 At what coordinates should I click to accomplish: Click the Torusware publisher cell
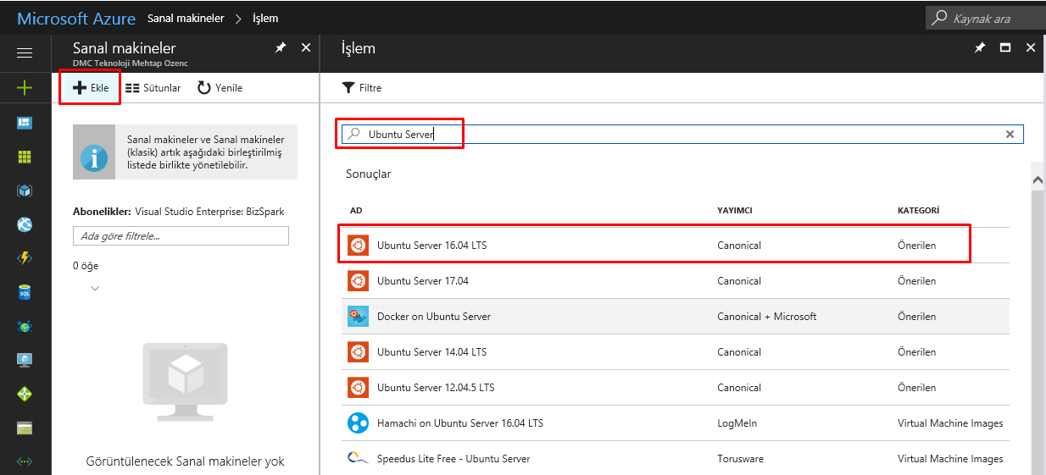click(x=740, y=459)
